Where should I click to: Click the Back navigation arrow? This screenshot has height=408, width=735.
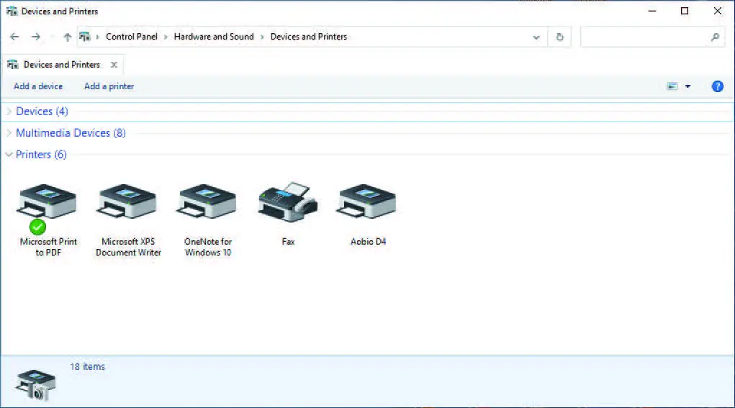point(14,37)
